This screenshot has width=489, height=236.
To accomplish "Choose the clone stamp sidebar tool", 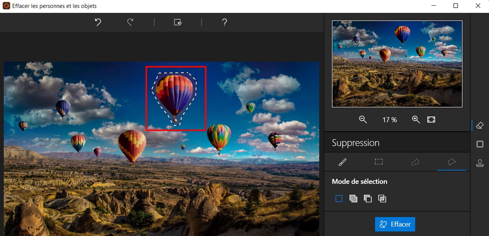I will pos(480,163).
